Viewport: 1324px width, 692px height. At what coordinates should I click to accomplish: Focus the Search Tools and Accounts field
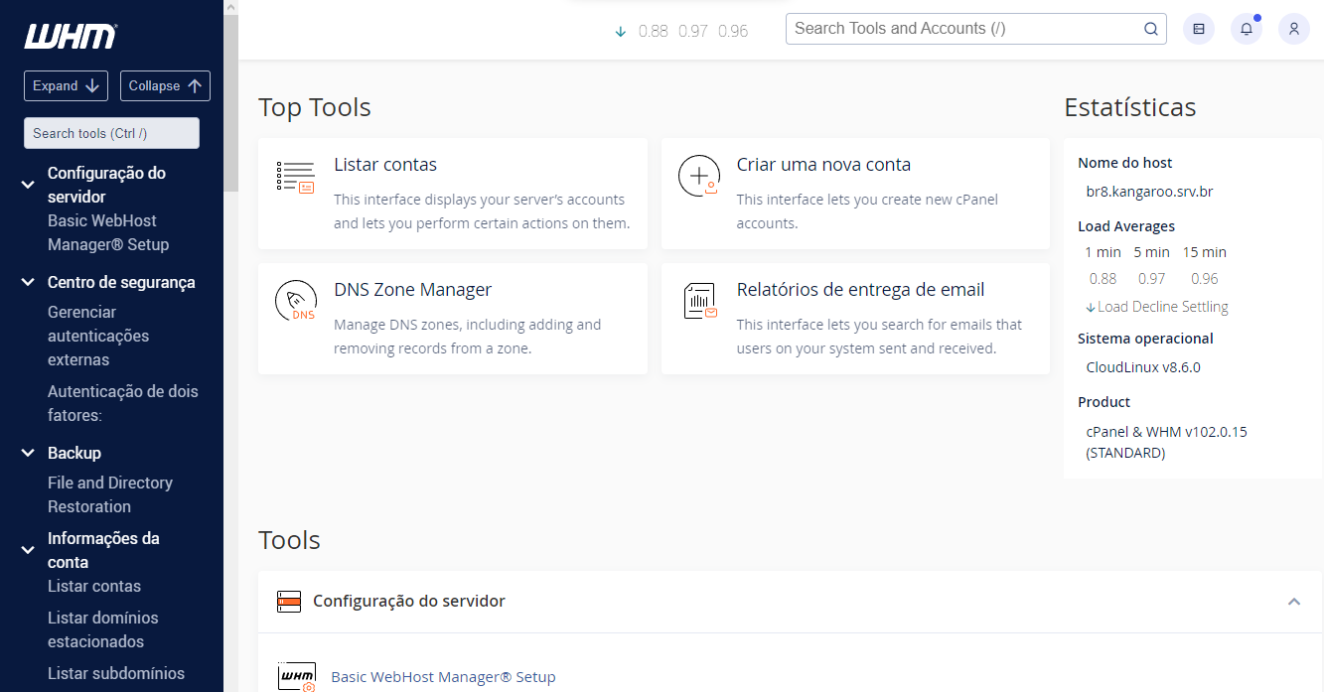tap(963, 29)
